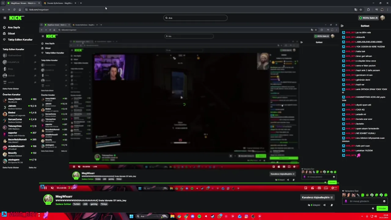Open Gözat browse section
The height and width of the screenshot is (220, 391).
9,34
